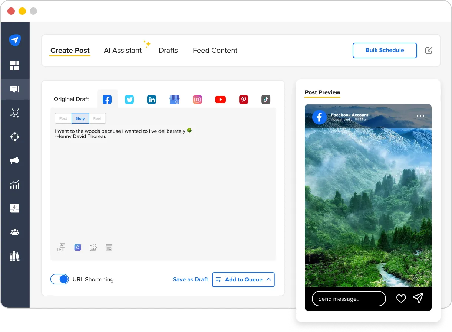The image size is (452, 332).
Task: Select the Pinterest platform icon
Action: click(x=243, y=100)
